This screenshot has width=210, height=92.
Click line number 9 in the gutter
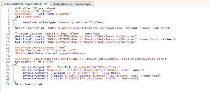(9, 31)
